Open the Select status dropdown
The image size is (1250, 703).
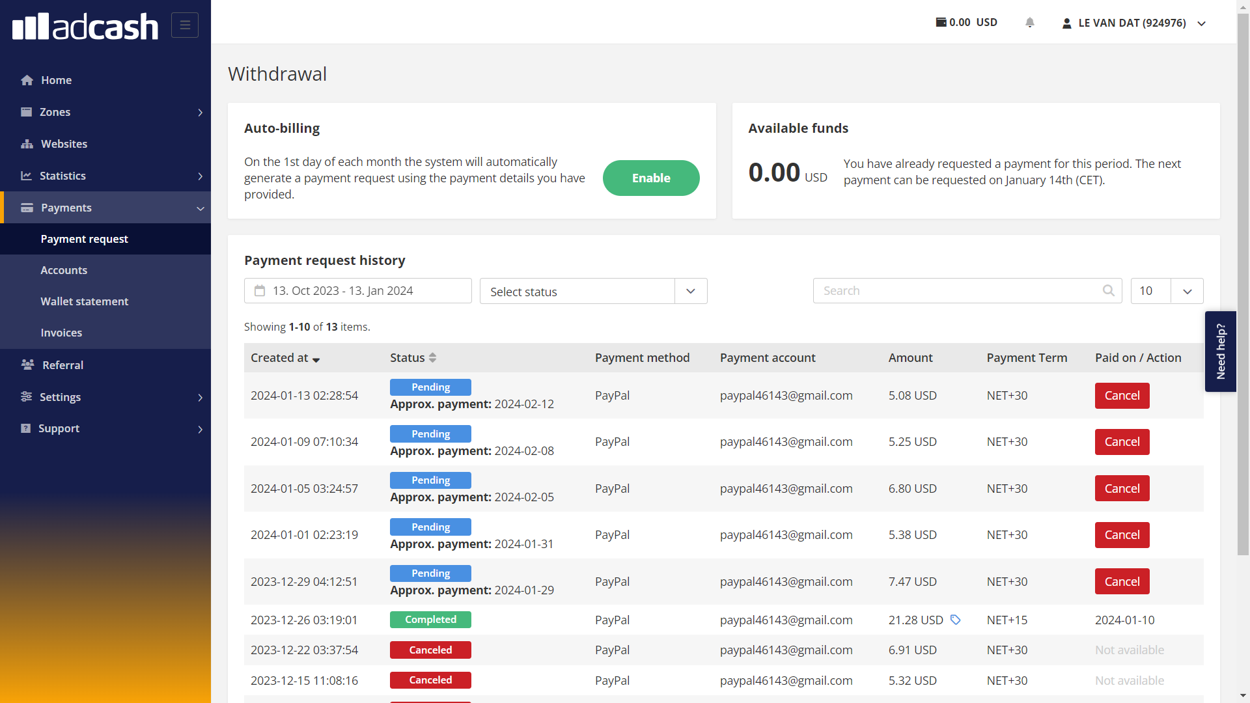pos(593,291)
